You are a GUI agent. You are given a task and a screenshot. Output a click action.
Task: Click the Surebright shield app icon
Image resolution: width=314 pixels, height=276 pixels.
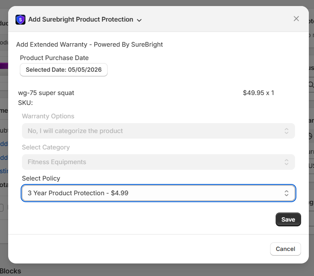20,19
